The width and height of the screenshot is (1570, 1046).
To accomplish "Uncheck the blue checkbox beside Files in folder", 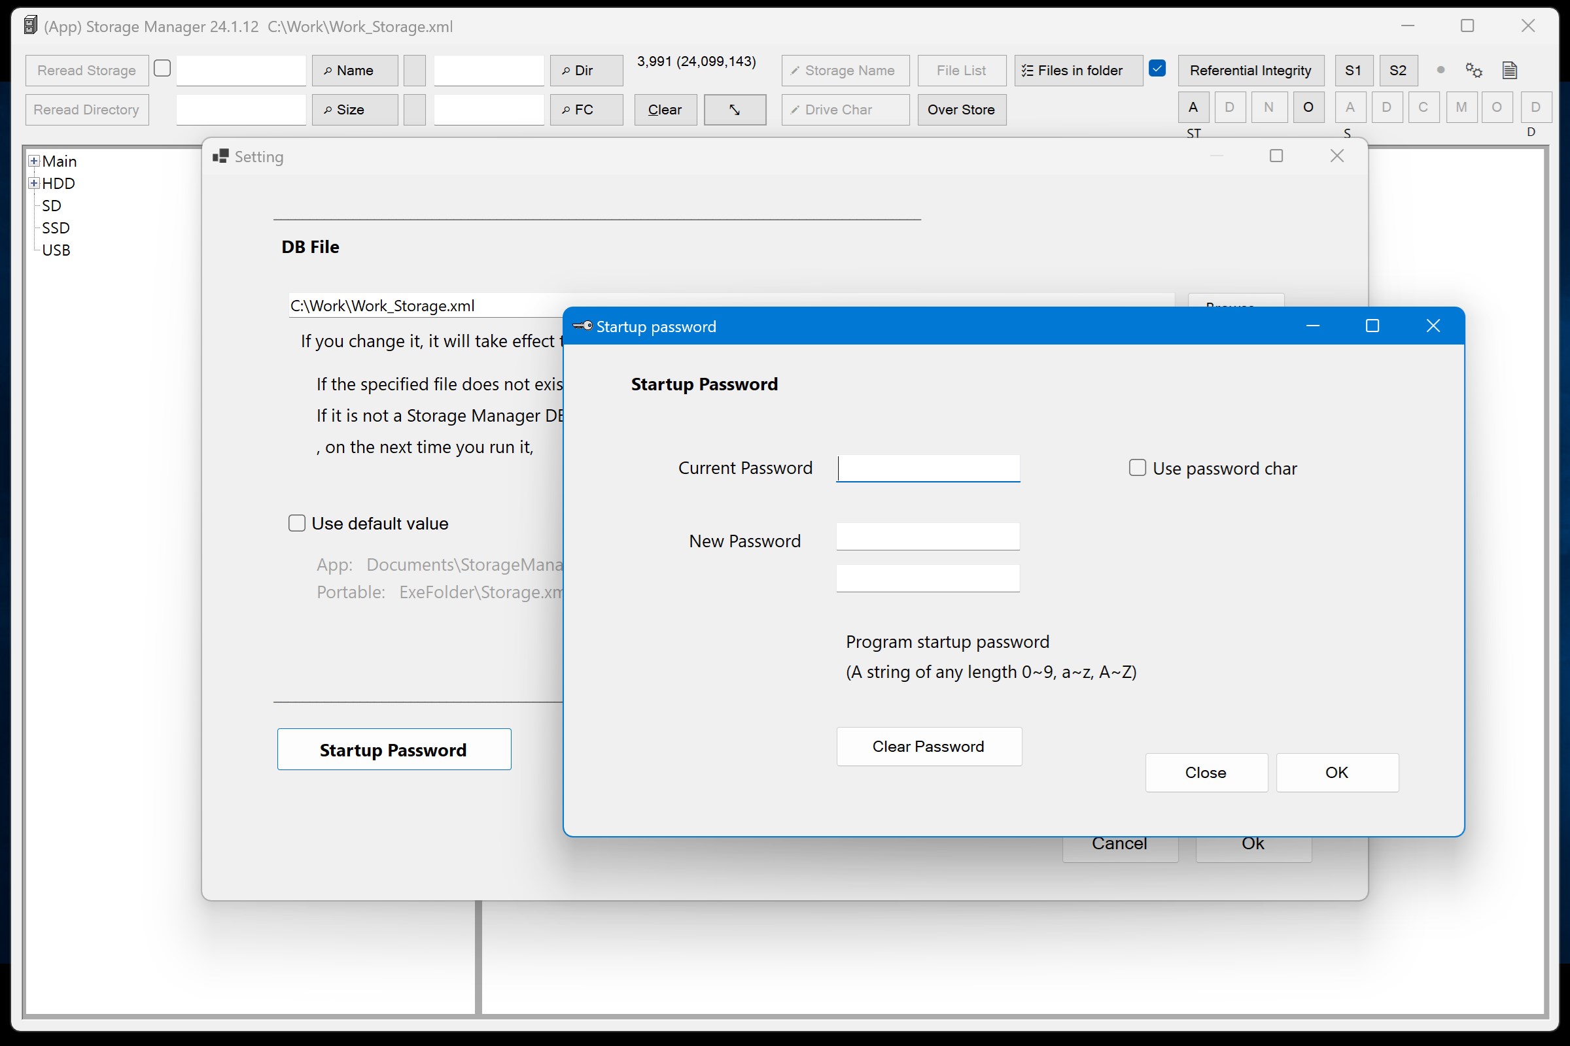I will (x=1157, y=69).
